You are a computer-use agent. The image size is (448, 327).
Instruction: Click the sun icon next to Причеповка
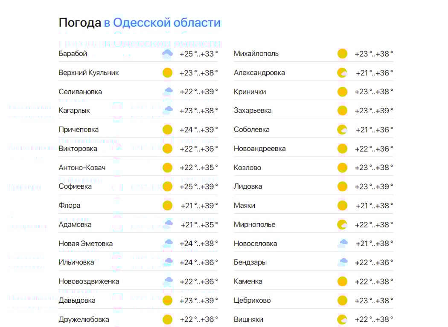(x=167, y=129)
